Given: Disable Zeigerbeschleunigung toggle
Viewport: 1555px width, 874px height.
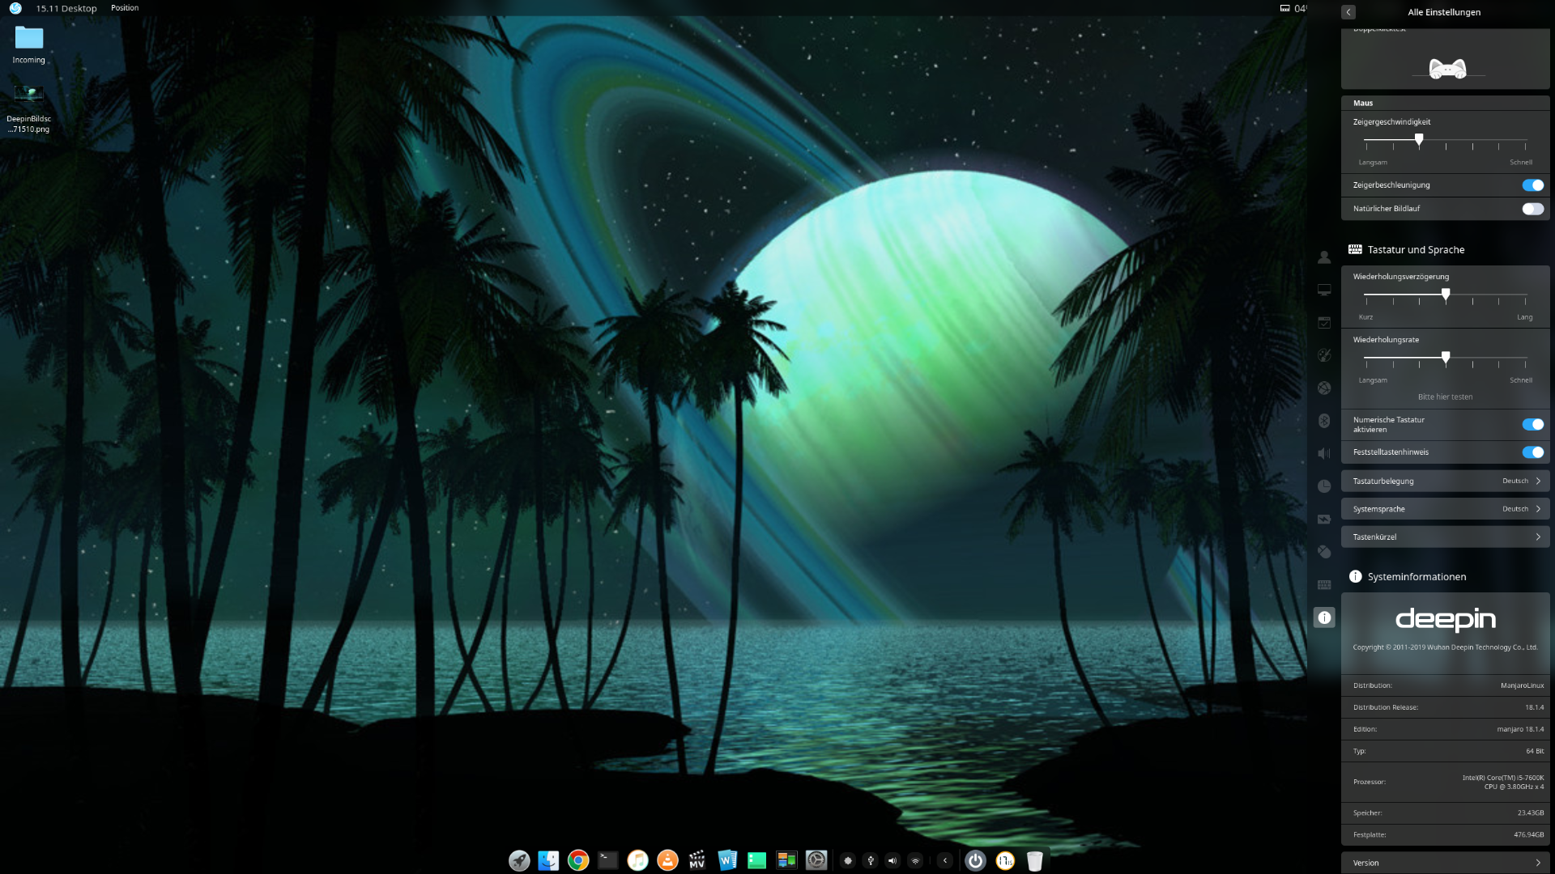Looking at the screenshot, I should [1532, 185].
